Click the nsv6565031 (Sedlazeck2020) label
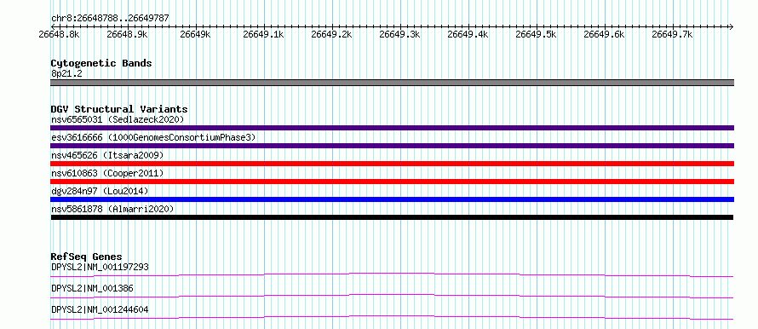The height and width of the screenshot is (329, 758). click(x=118, y=119)
